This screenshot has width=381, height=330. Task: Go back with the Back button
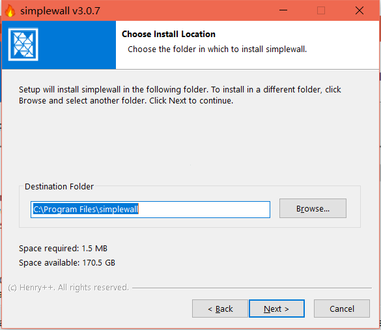(x=220, y=309)
